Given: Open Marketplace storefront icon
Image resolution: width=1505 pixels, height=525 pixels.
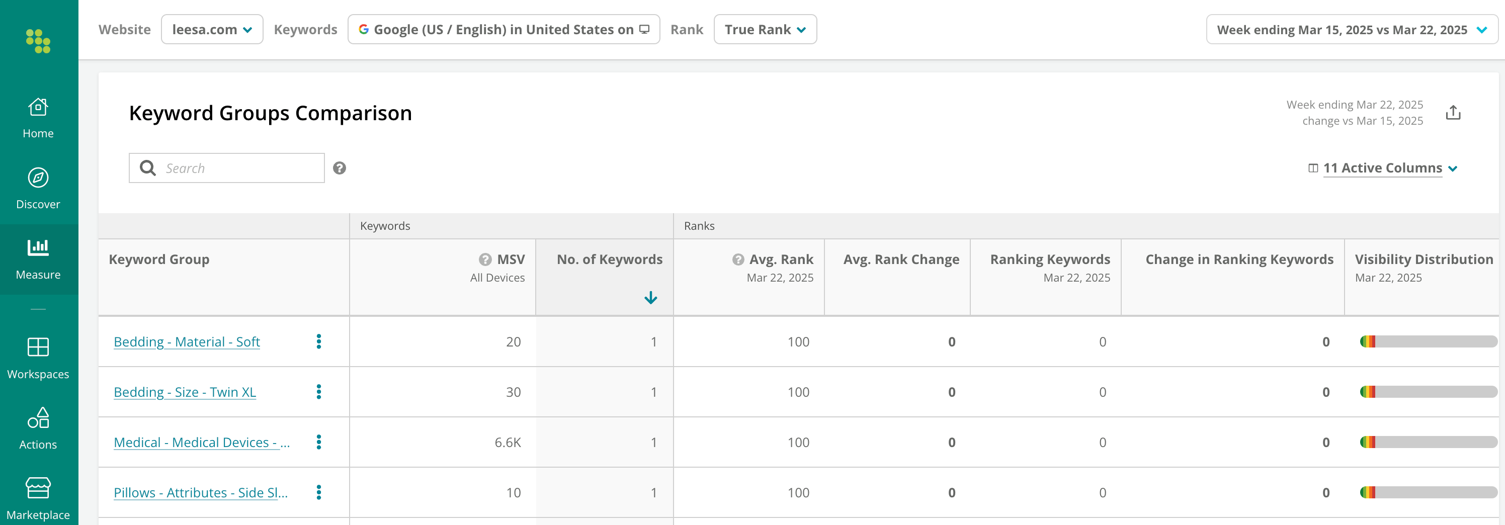Looking at the screenshot, I should pyautogui.click(x=38, y=488).
